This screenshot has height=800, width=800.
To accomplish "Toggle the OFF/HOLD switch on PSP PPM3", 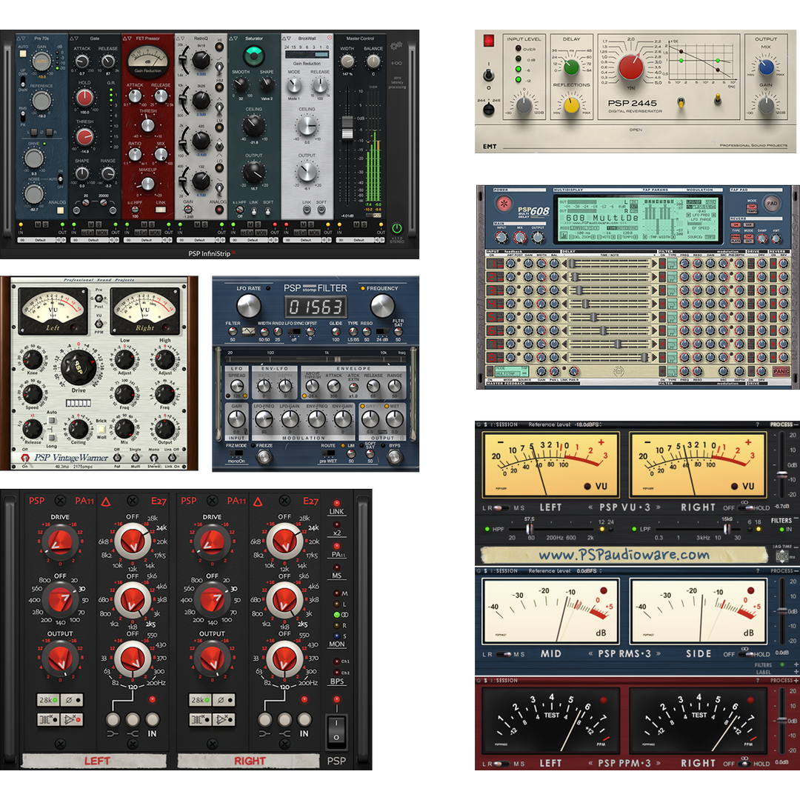I will 745,764.
